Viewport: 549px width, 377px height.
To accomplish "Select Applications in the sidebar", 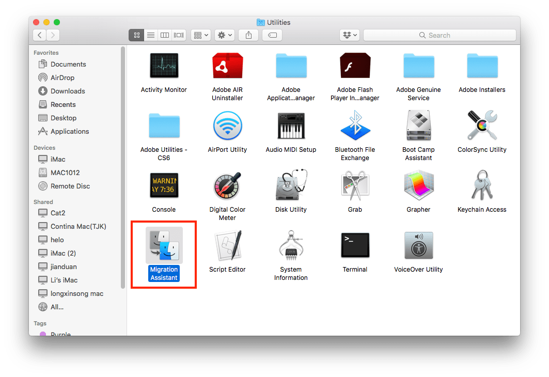I will pos(68,131).
